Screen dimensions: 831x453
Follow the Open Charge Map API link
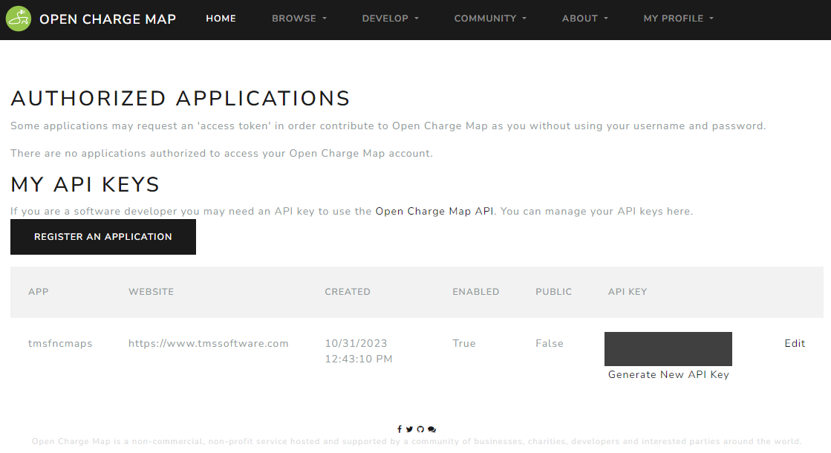pyautogui.click(x=434, y=212)
